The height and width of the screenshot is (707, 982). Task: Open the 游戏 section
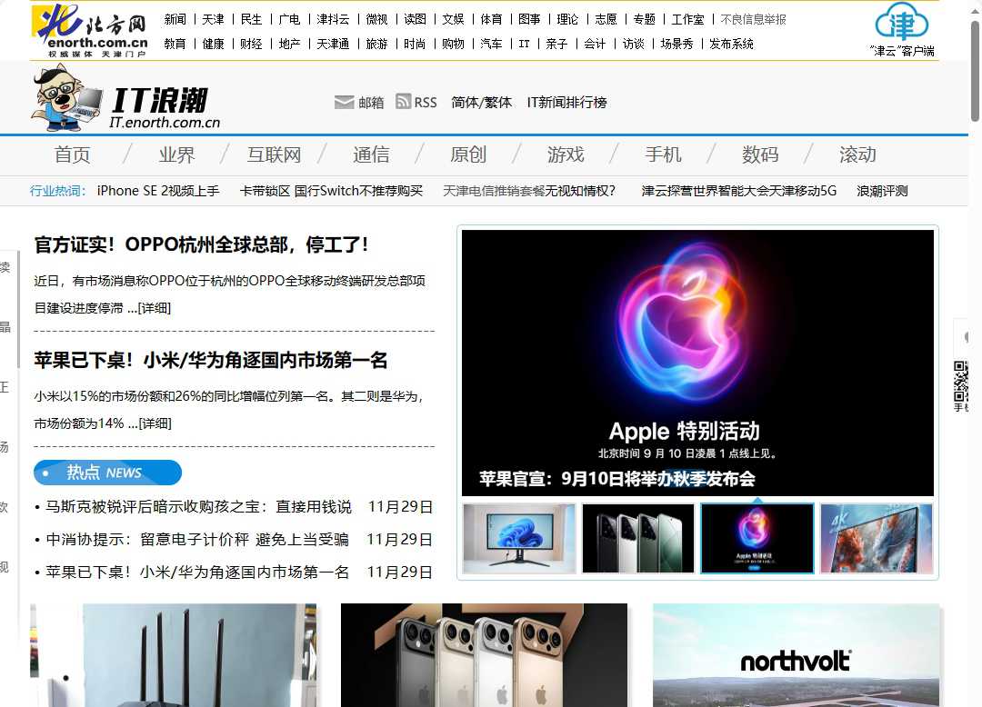566,154
